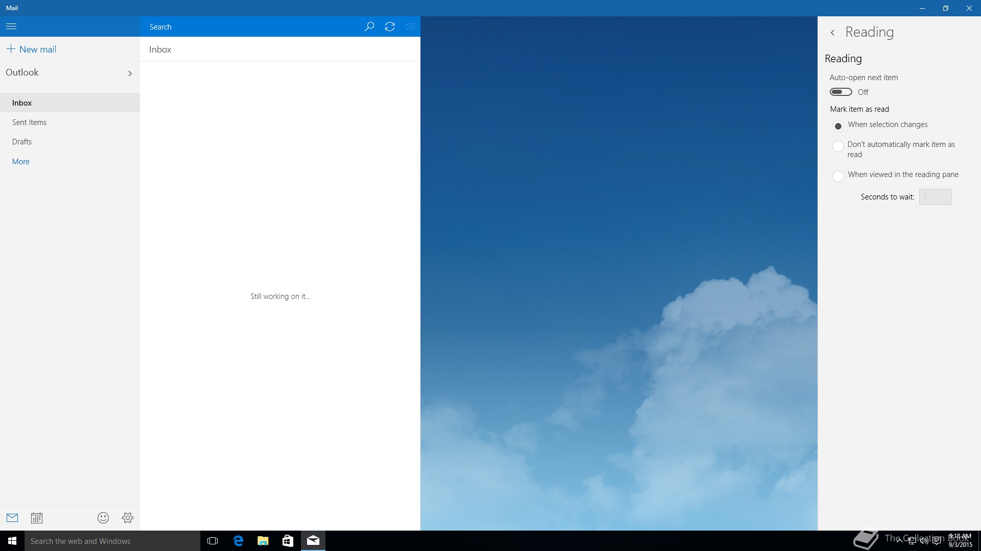This screenshot has width=981, height=551.
Task: Restore down the Mail window
Action: pos(946,8)
